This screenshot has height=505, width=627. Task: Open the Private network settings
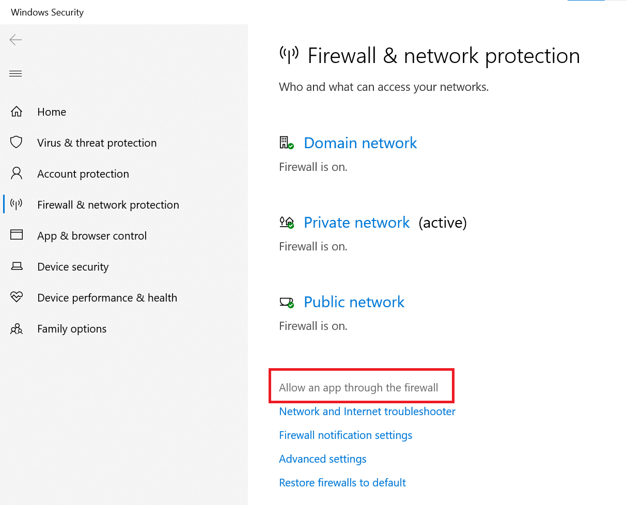tap(356, 223)
